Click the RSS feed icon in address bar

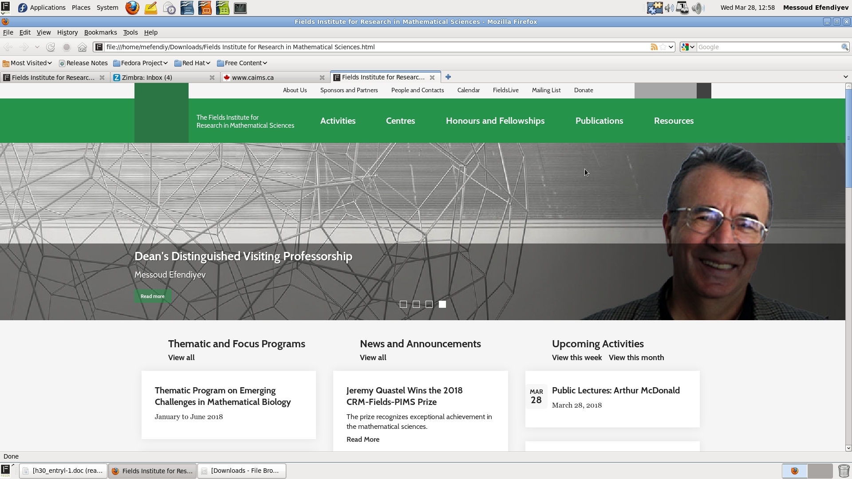(x=654, y=47)
